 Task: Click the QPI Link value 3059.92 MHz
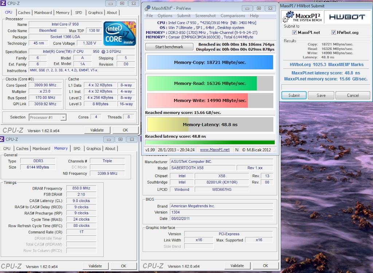coord(45,104)
